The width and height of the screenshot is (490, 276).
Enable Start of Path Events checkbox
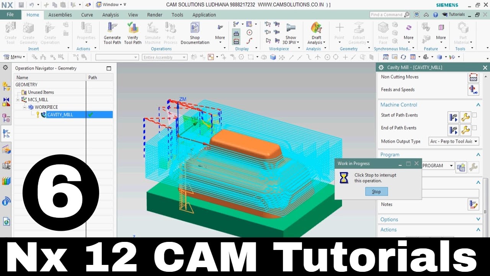click(474, 115)
